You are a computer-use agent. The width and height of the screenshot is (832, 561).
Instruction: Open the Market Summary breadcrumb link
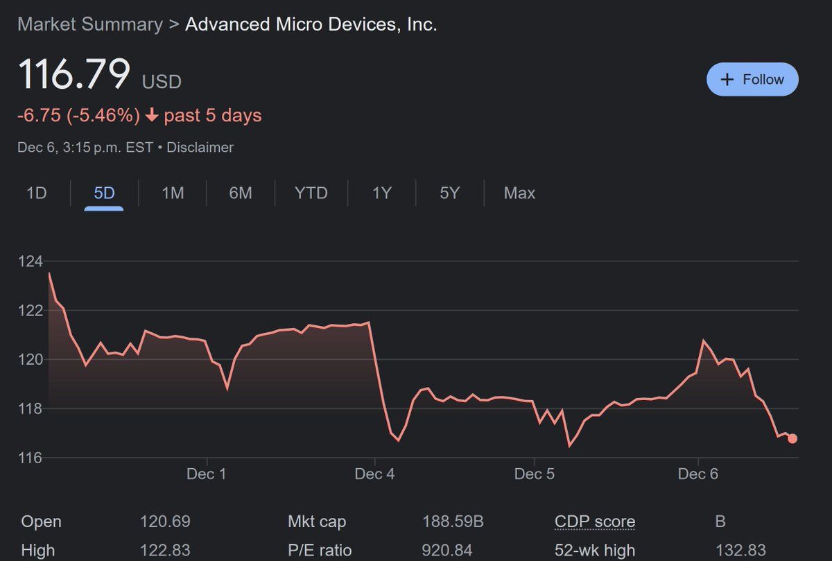(90, 24)
